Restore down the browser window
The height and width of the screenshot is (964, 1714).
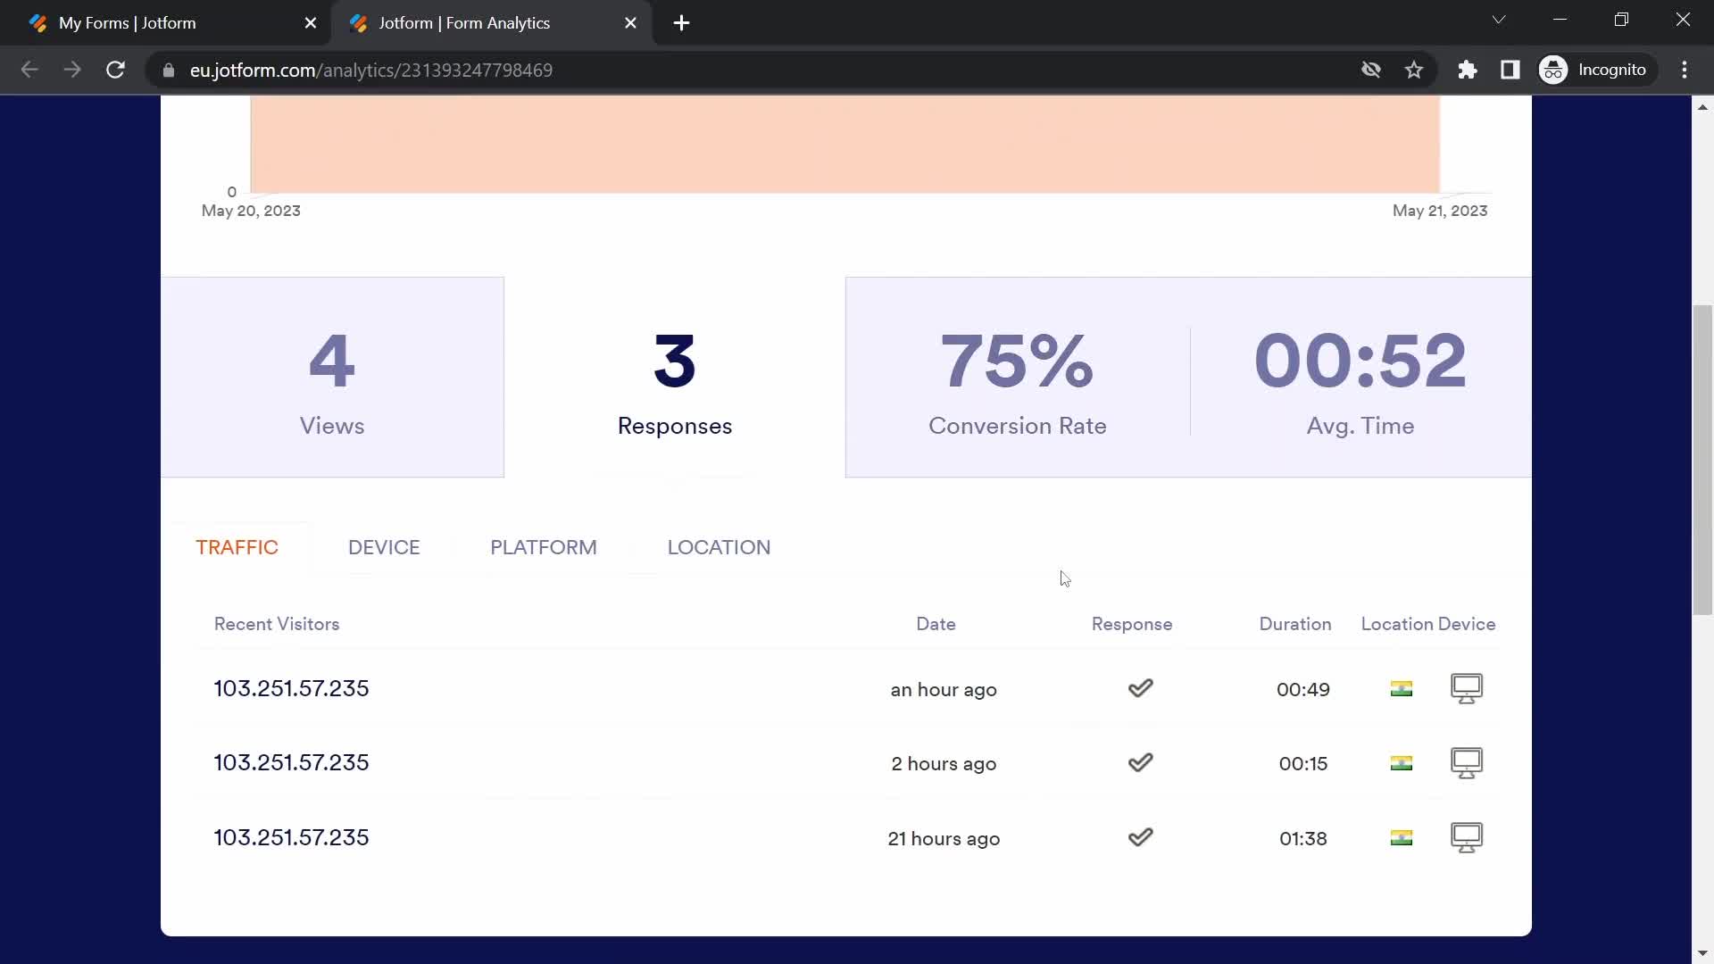coord(1621,20)
